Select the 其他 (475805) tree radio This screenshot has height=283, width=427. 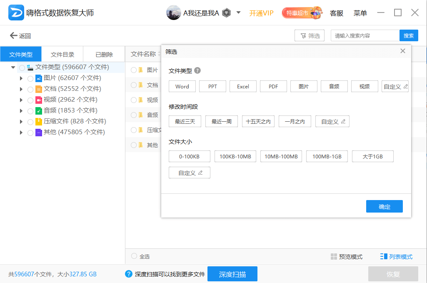click(x=30, y=133)
